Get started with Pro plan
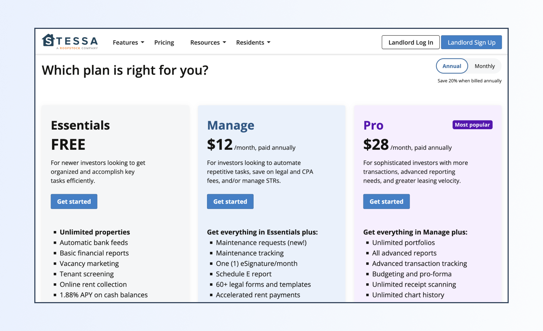 tap(386, 201)
